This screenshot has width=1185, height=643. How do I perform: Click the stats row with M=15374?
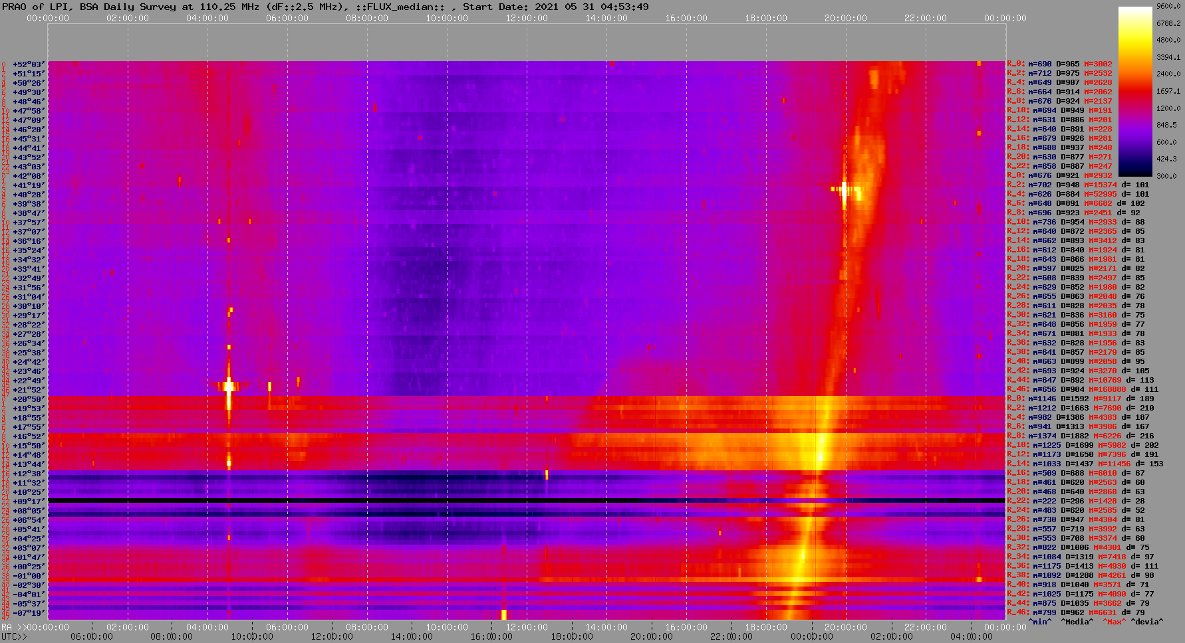coord(1078,185)
